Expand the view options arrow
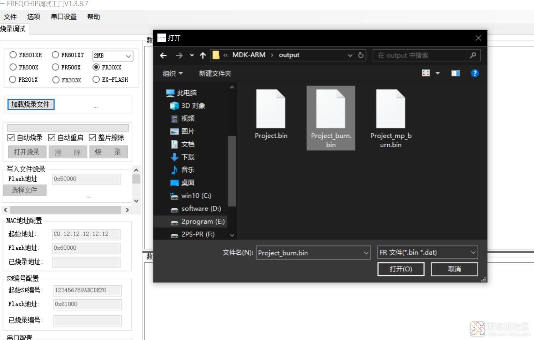Image resolution: width=534 pixels, height=340 pixels. click(x=438, y=73)
